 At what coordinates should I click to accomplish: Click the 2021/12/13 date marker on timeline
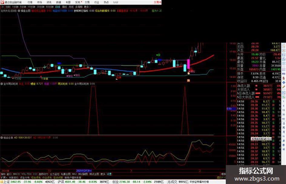tap(84, 171)
